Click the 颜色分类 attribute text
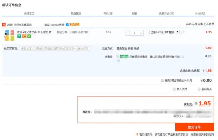This screenshot has height=140, width=218. pyautogui.click(x=73, y=32)
